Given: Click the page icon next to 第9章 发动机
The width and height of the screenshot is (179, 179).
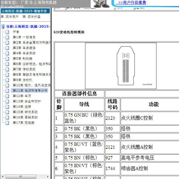Looking at the screenshot, I should [7, 80].
